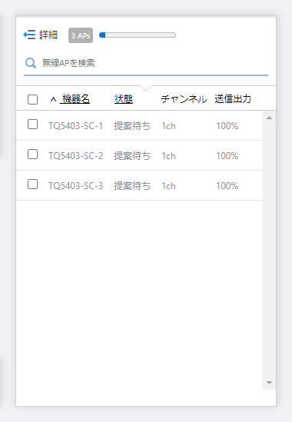
Task: Click the magnifier search icon
Action: coord(31,63)
